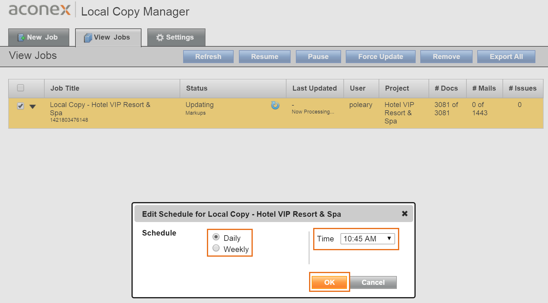Click the # Issues column header
Screen dimensions: 548x303
tap(522, 88)
